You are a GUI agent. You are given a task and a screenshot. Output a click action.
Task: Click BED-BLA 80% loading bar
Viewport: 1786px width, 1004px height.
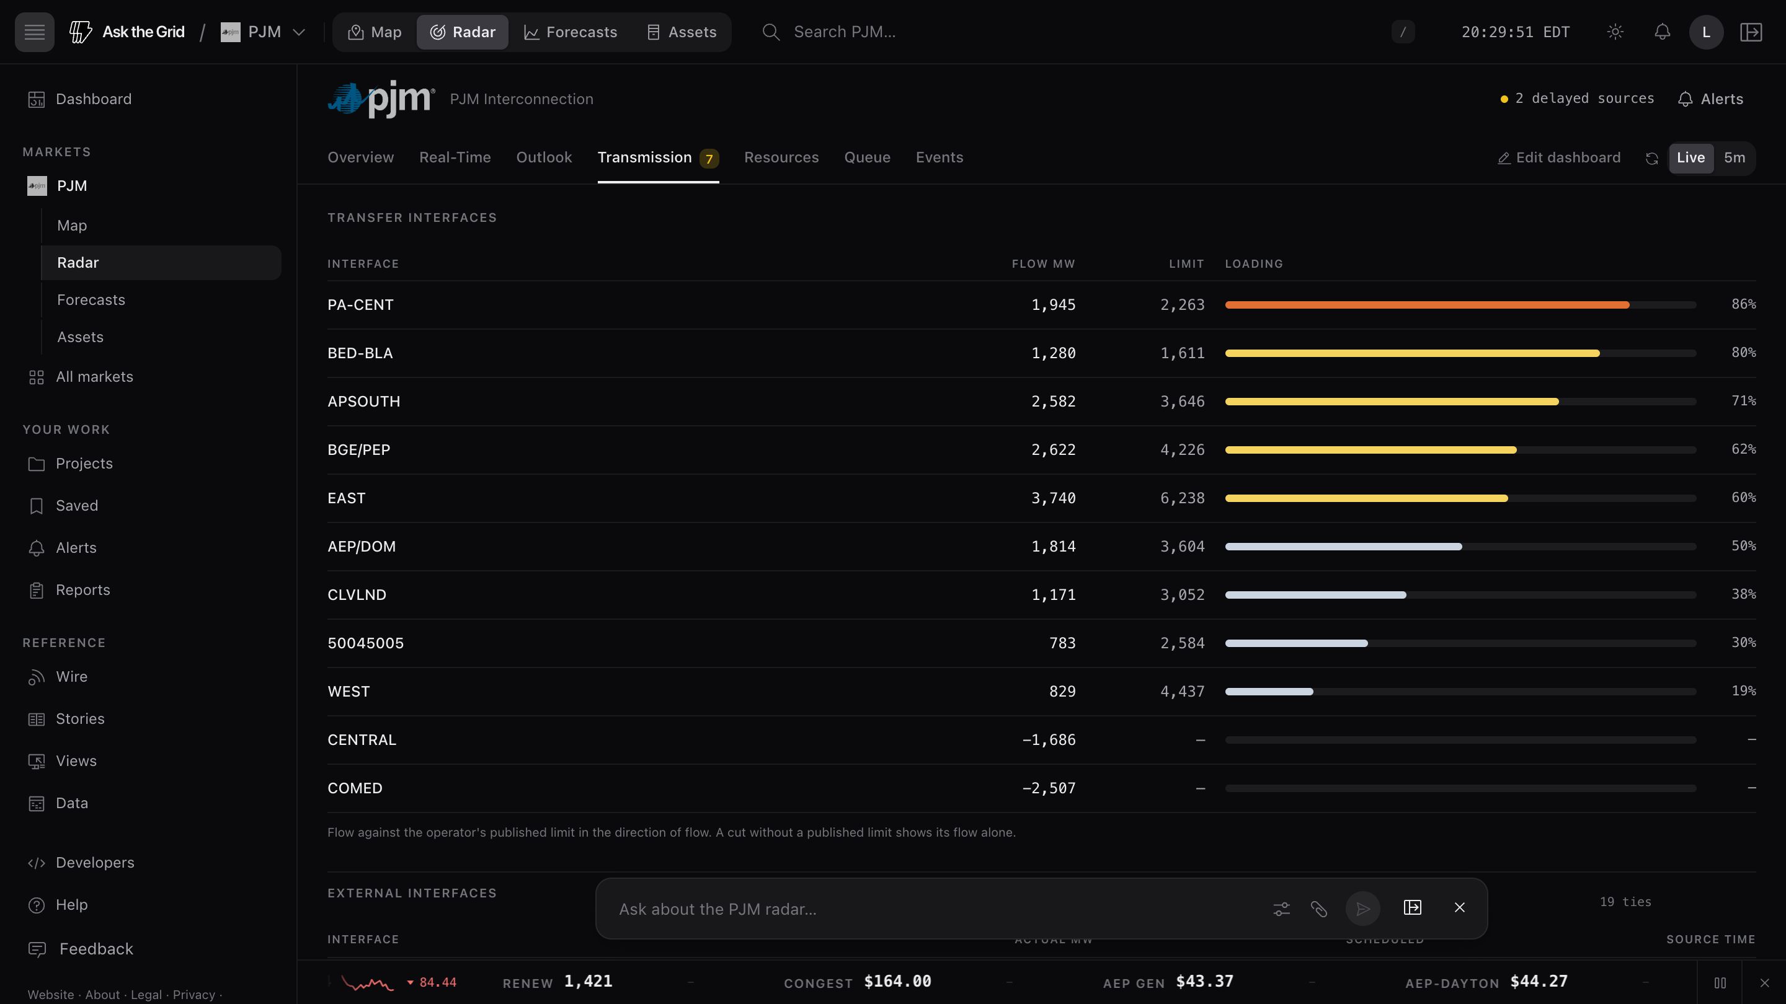(1460, 353)
